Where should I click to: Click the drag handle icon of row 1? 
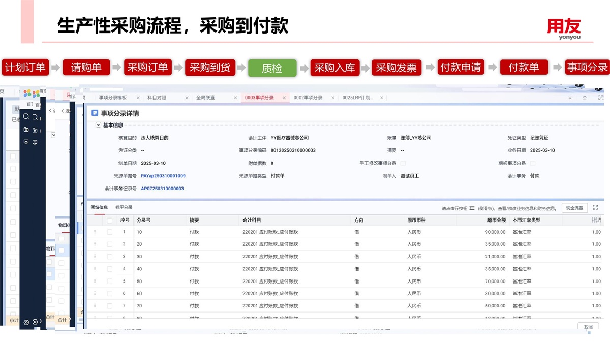(95, 232)
